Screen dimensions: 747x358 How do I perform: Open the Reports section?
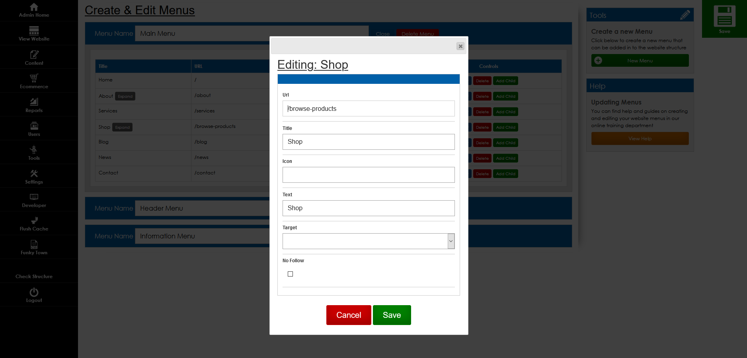pyautogui.click(x=34, y=105)
